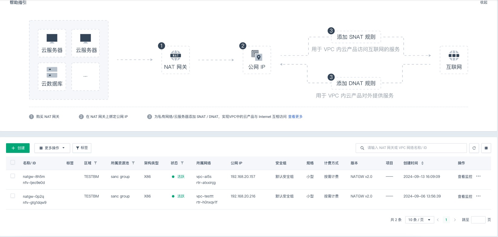Sort by creation time arrows
The image size is (498, 237).
point(422,163)
